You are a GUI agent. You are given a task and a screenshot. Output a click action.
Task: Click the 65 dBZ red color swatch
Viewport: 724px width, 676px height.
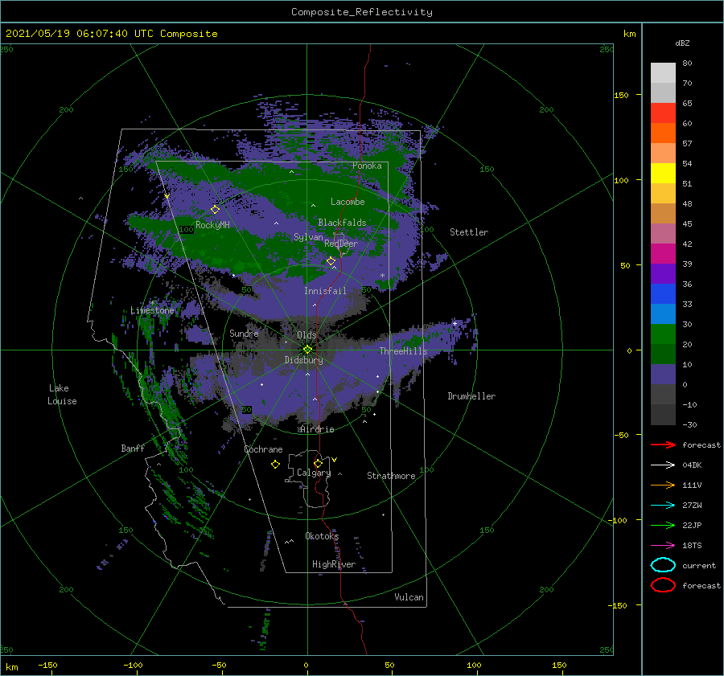pyautogui.click(x=663, y=113)
